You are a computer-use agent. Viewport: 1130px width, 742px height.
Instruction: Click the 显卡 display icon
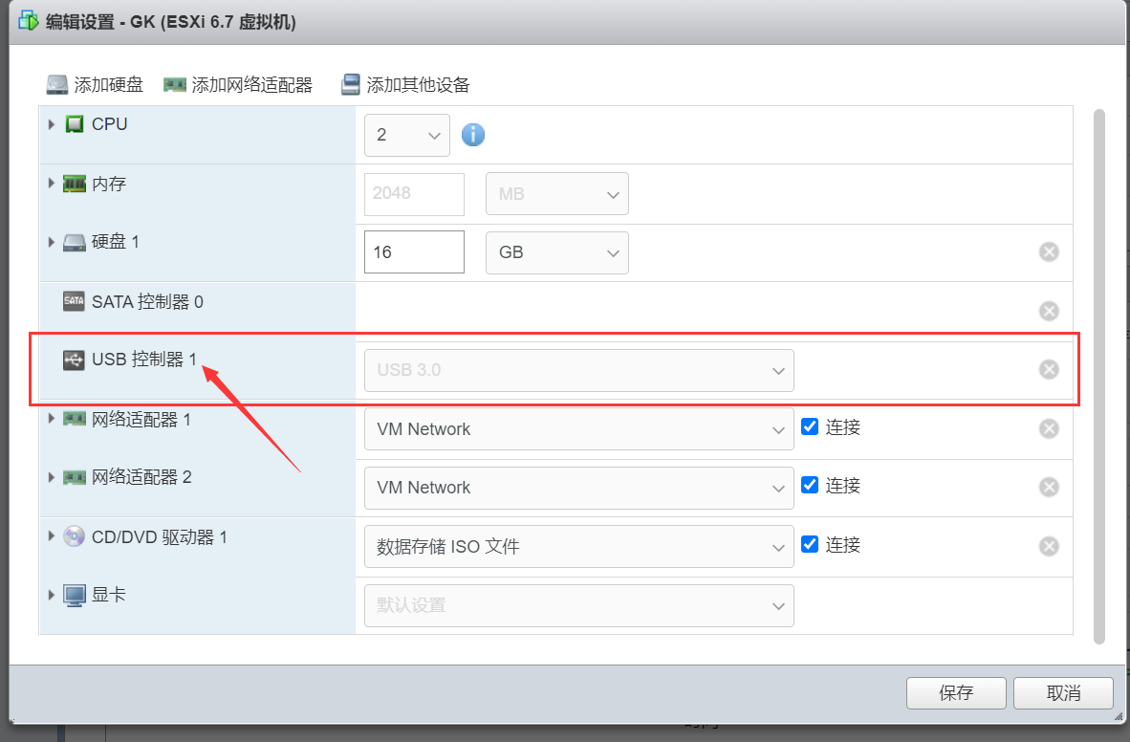tap(74, 594)
